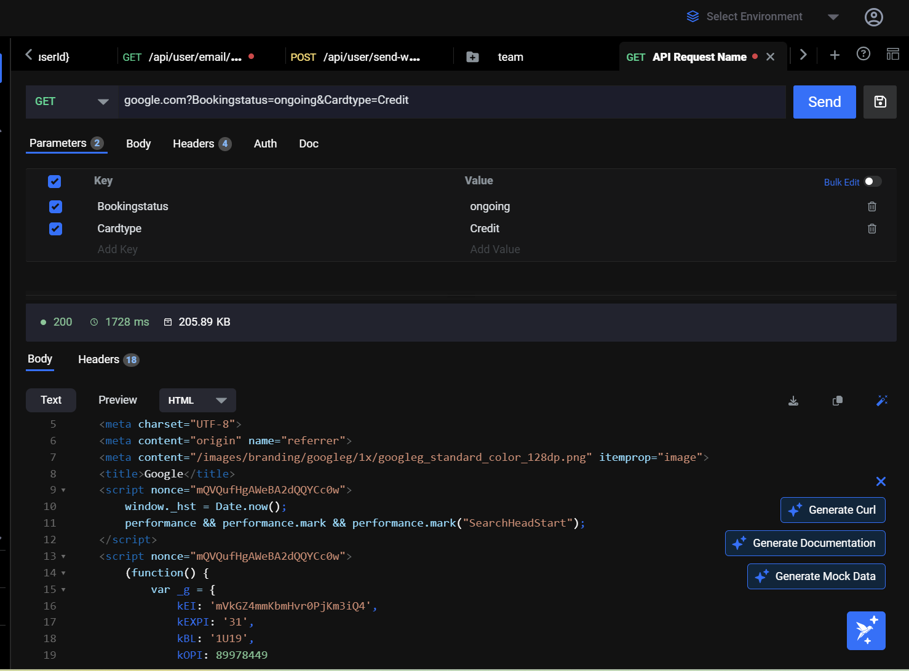The image size is (909, 671).
Task: Open the request Headers tab with 4
Action: point(202,144)
